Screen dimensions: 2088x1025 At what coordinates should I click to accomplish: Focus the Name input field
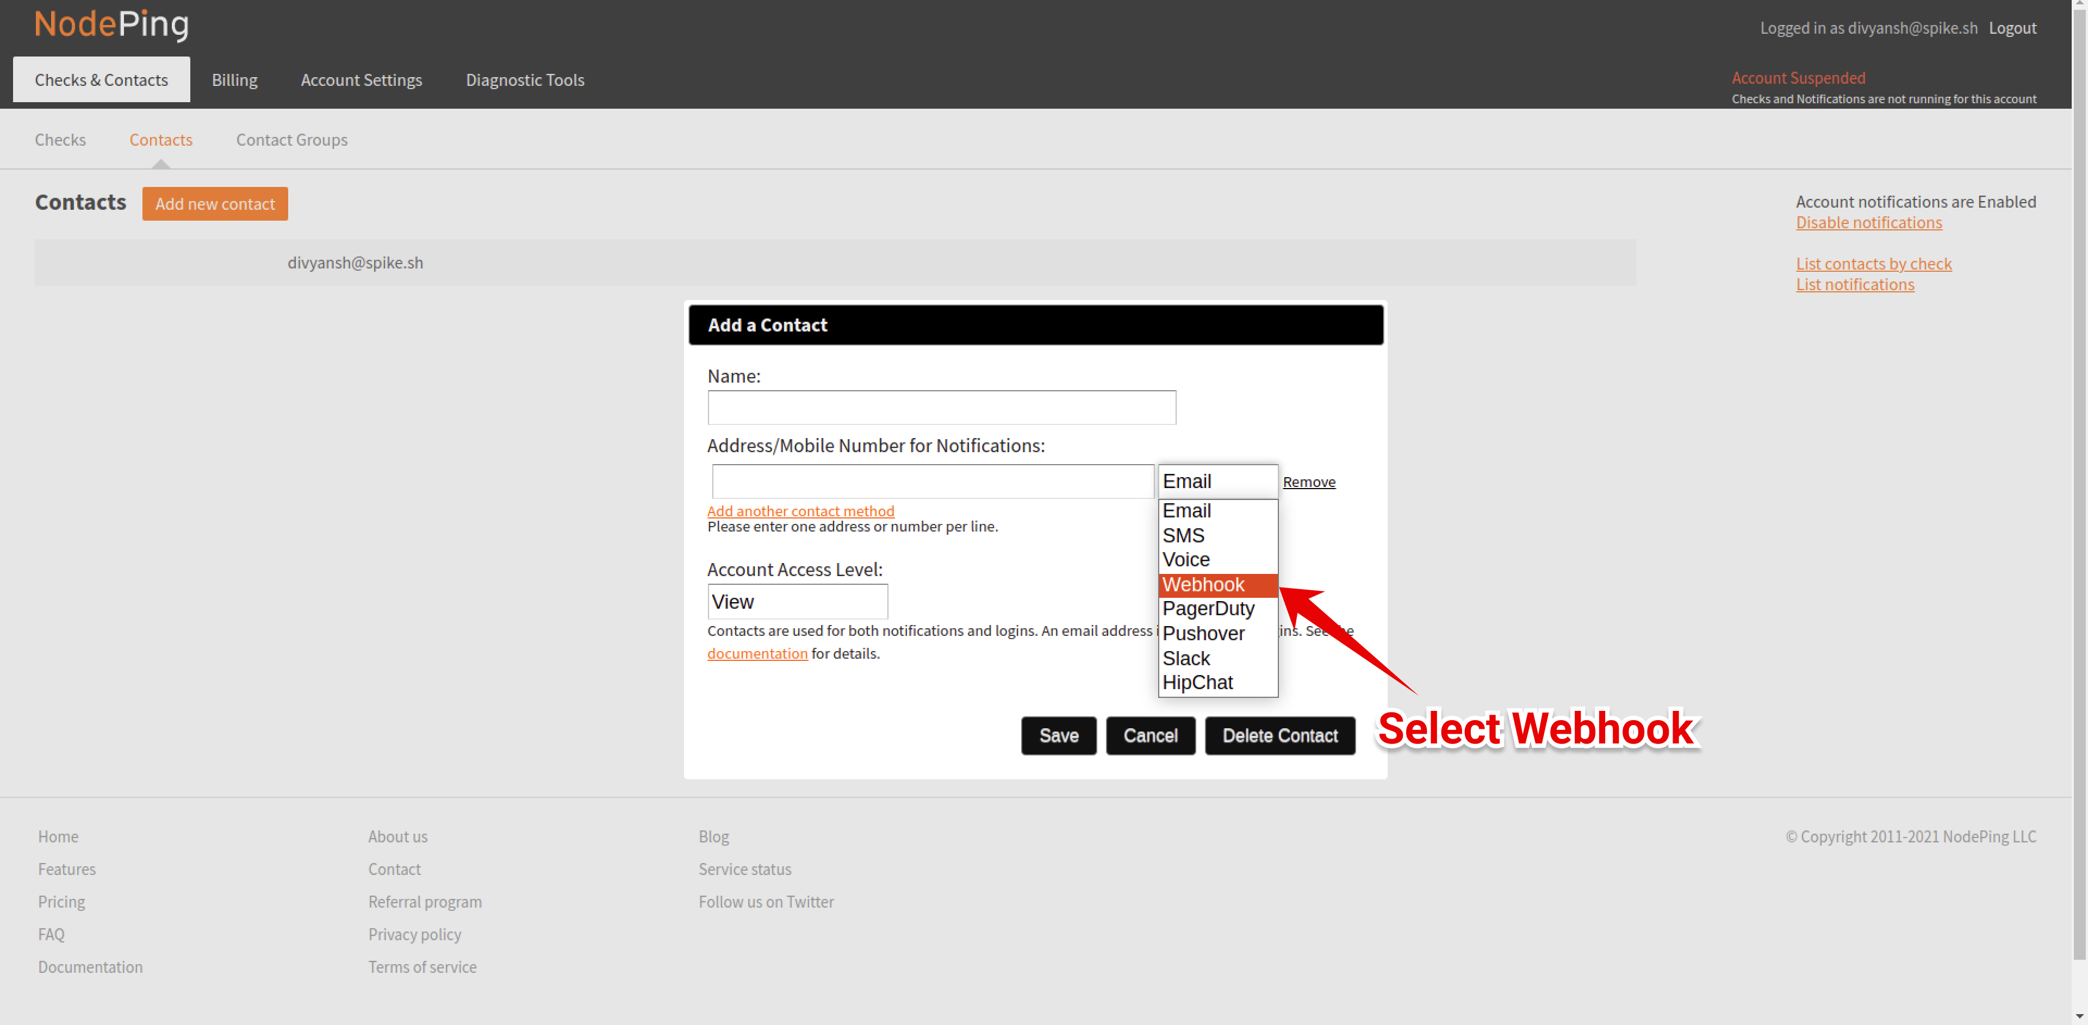(x=941, y=408)
